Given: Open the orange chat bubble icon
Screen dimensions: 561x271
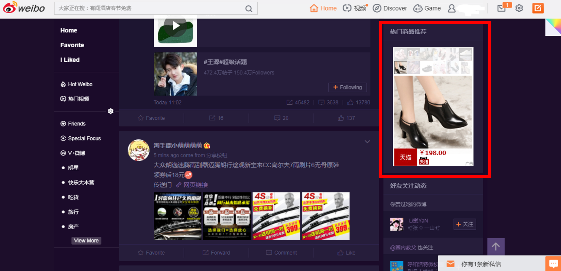Looking at the screenshot, I should tap(554, 264).
